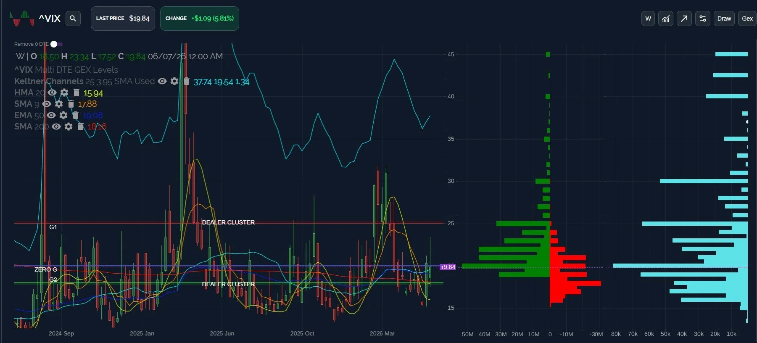Image resolution: width=757 pixels, height=343 pixels.
Task: Hide the SMA 9 line
Action: click(x=47, y=104)
